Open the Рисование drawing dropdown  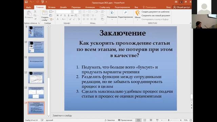point(112,15)
